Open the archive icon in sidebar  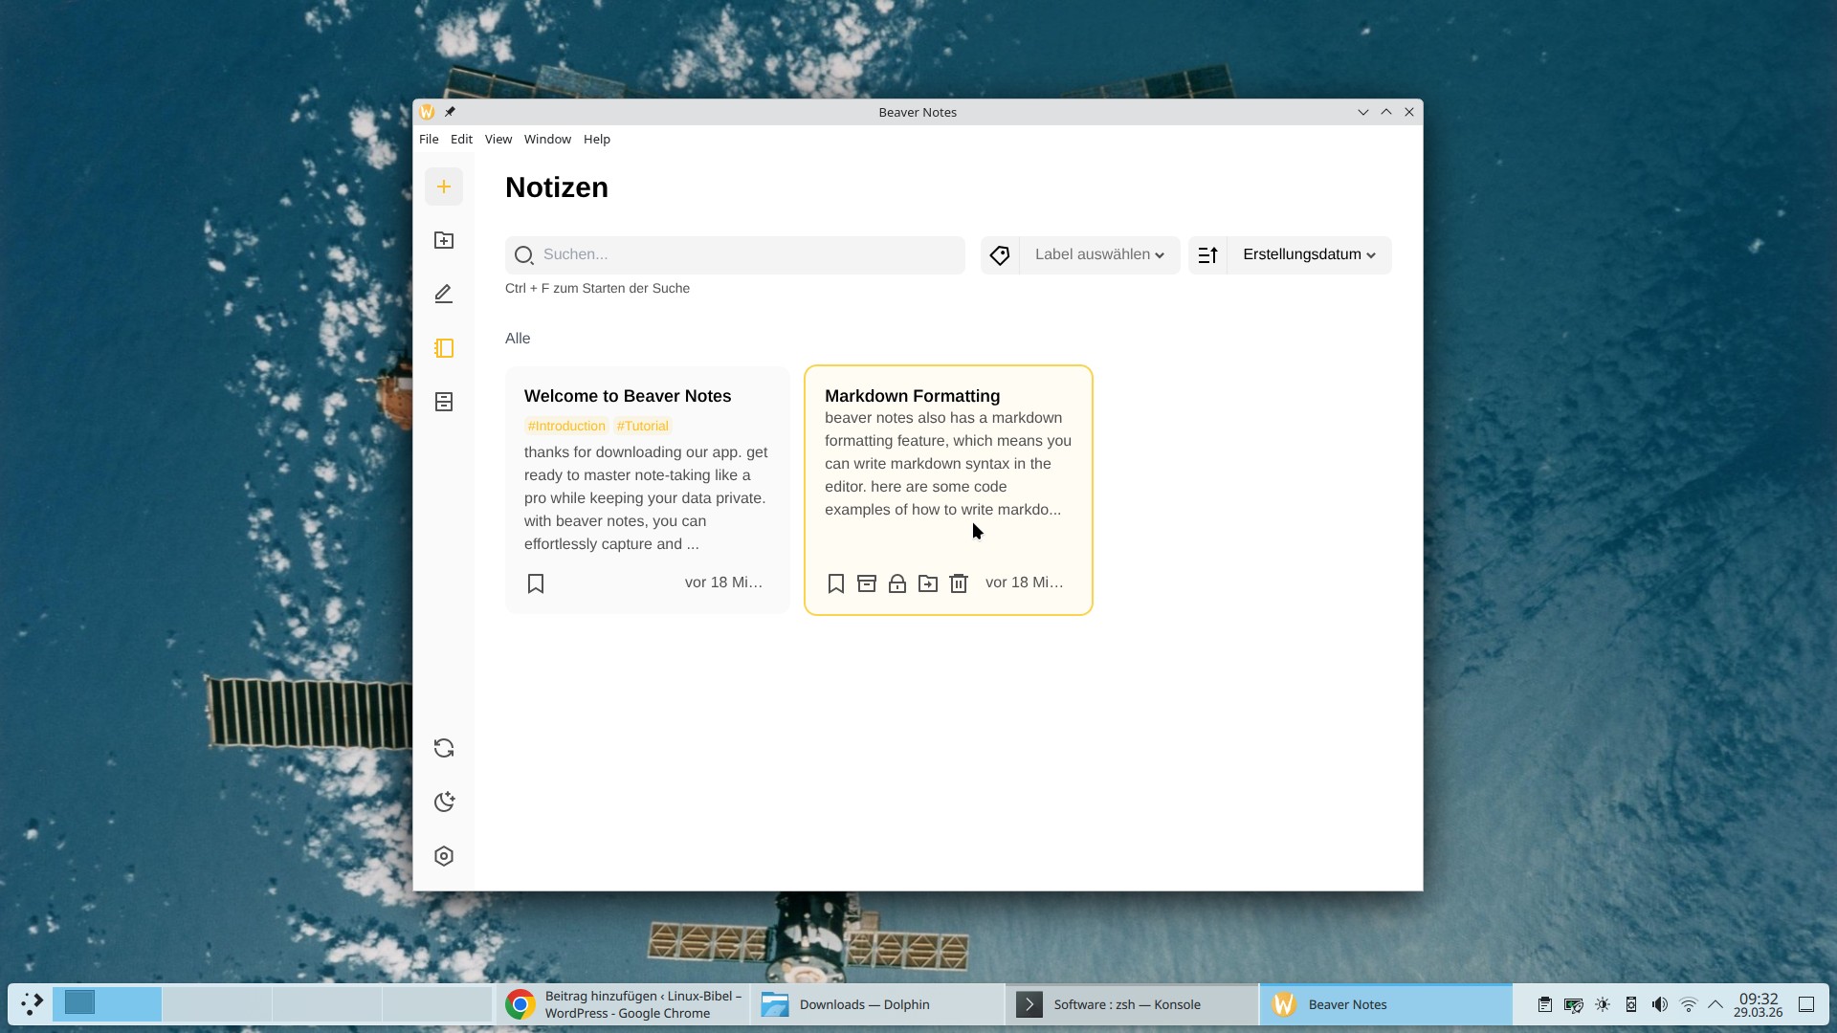click(x=443, y=402)
